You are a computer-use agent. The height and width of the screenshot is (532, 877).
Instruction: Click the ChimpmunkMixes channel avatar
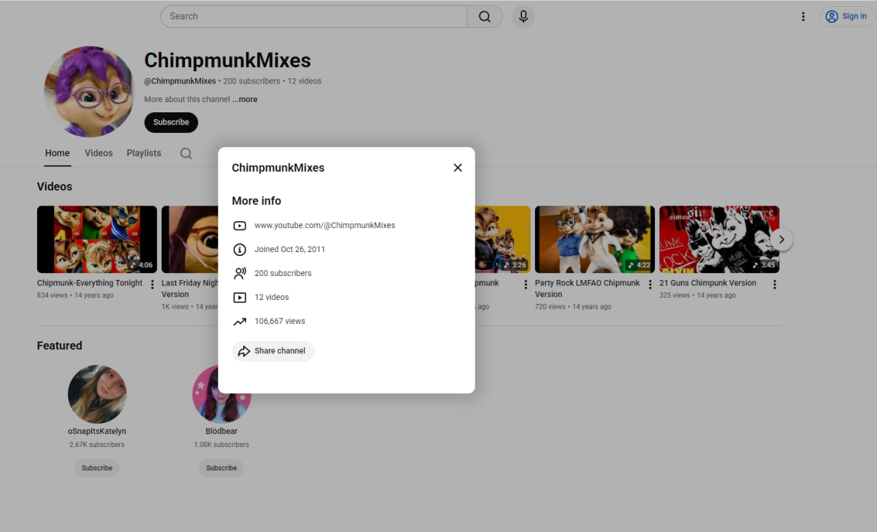pos(89,92)
